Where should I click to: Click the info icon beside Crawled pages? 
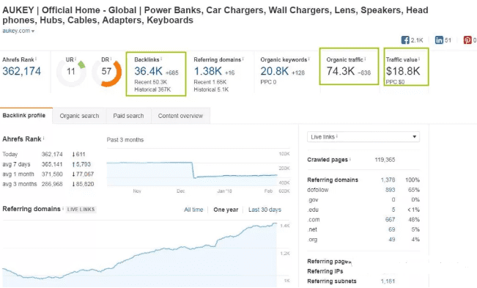(350, 159)
